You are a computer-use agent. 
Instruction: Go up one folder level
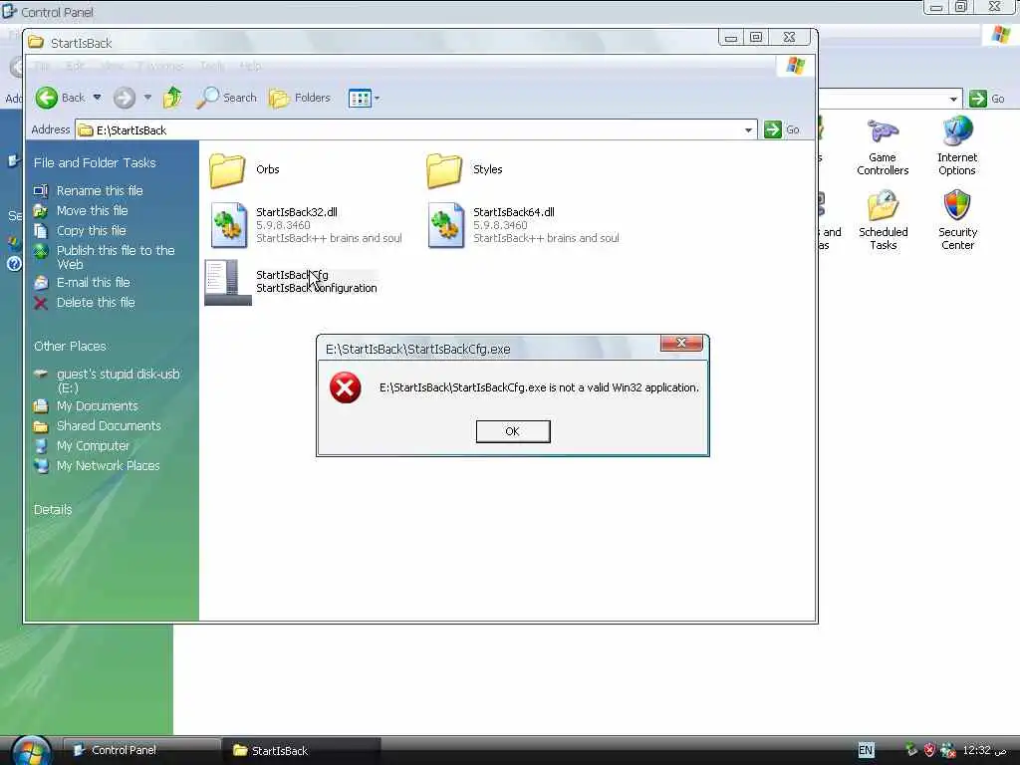click(x=172, y=98)
